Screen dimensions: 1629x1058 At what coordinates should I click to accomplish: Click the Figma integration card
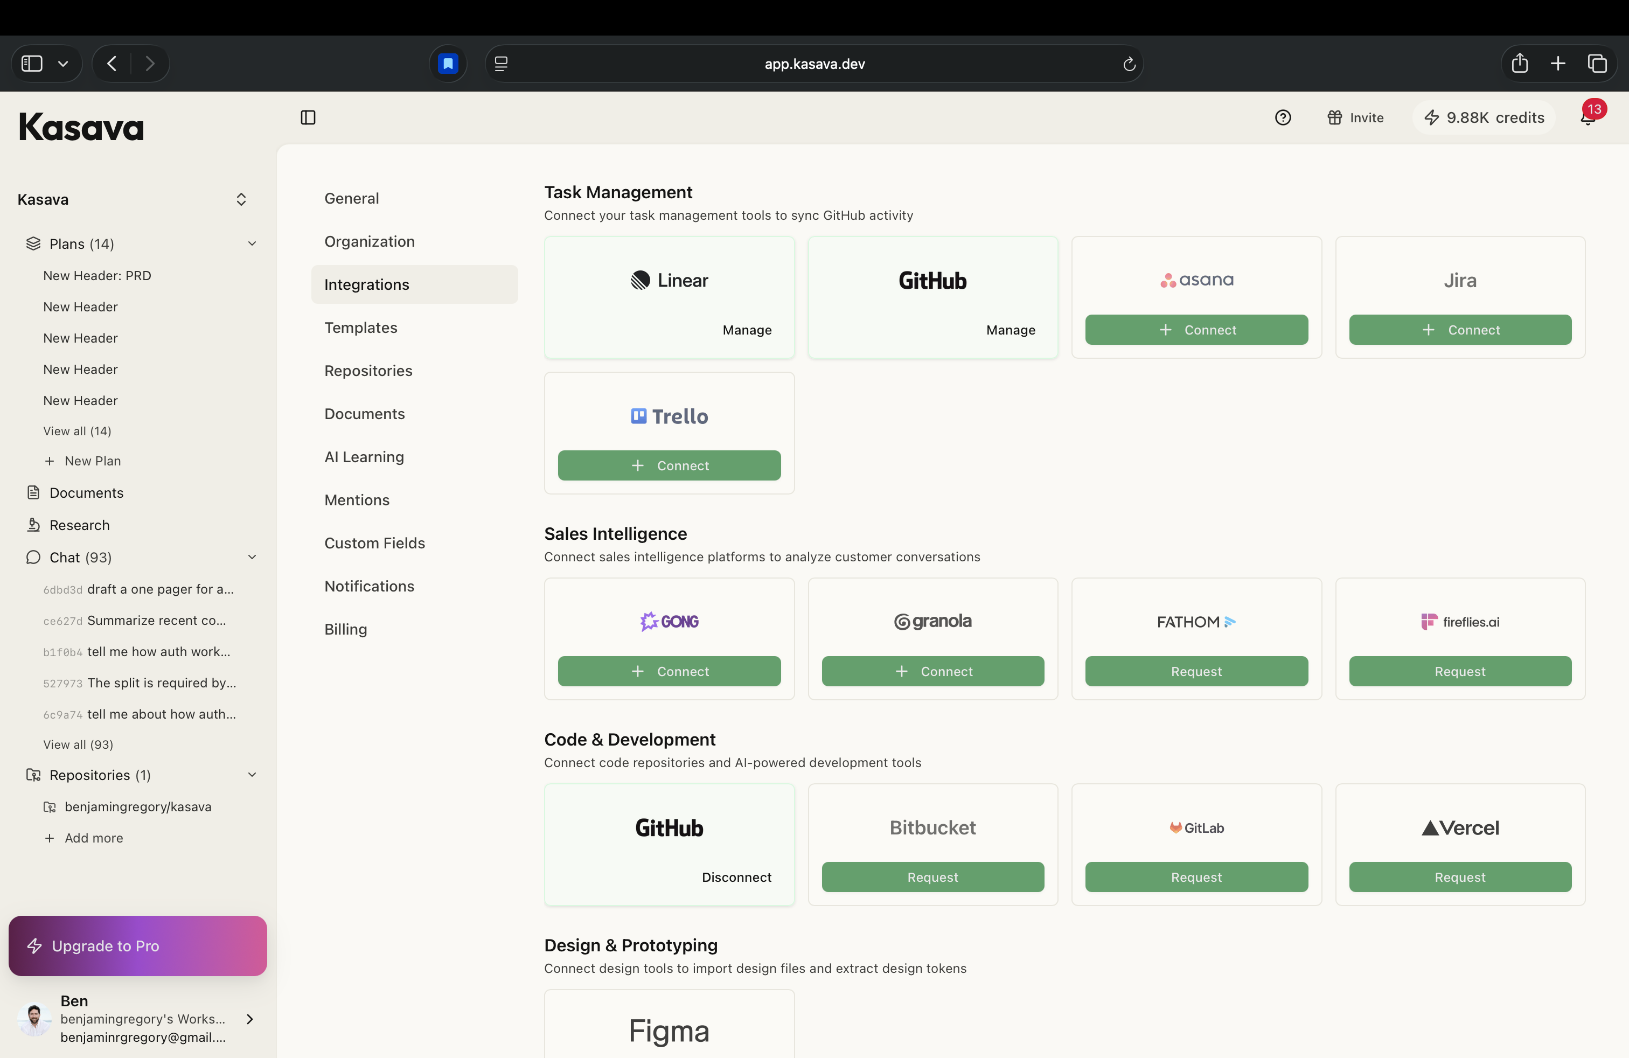pyautogui.click(x=670, y=1025)
